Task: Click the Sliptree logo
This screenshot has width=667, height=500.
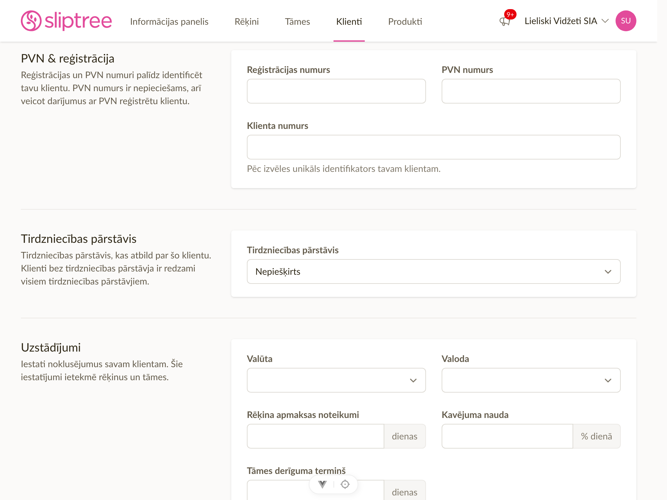Action: click(x=66, y=21)
